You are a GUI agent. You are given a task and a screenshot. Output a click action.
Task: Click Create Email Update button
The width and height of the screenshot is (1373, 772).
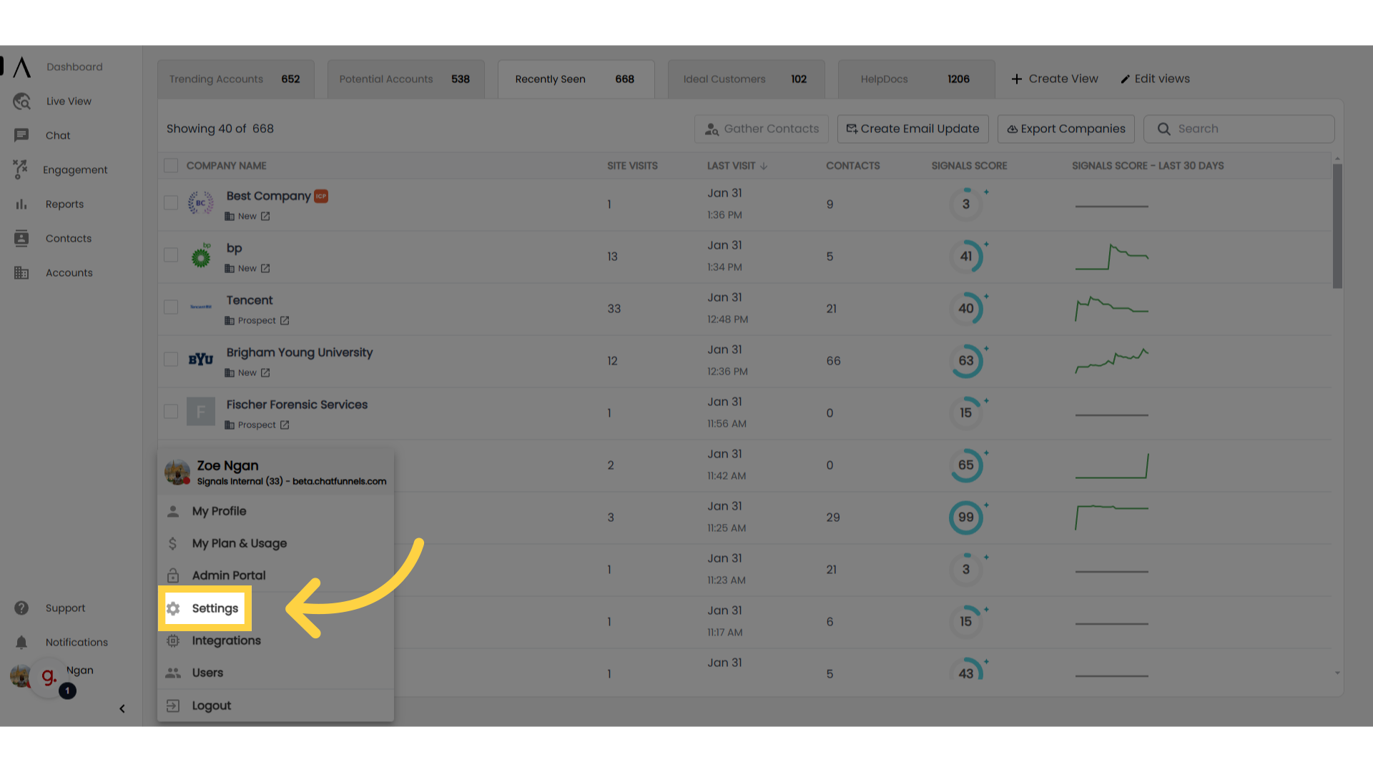(x=912, y=128)
